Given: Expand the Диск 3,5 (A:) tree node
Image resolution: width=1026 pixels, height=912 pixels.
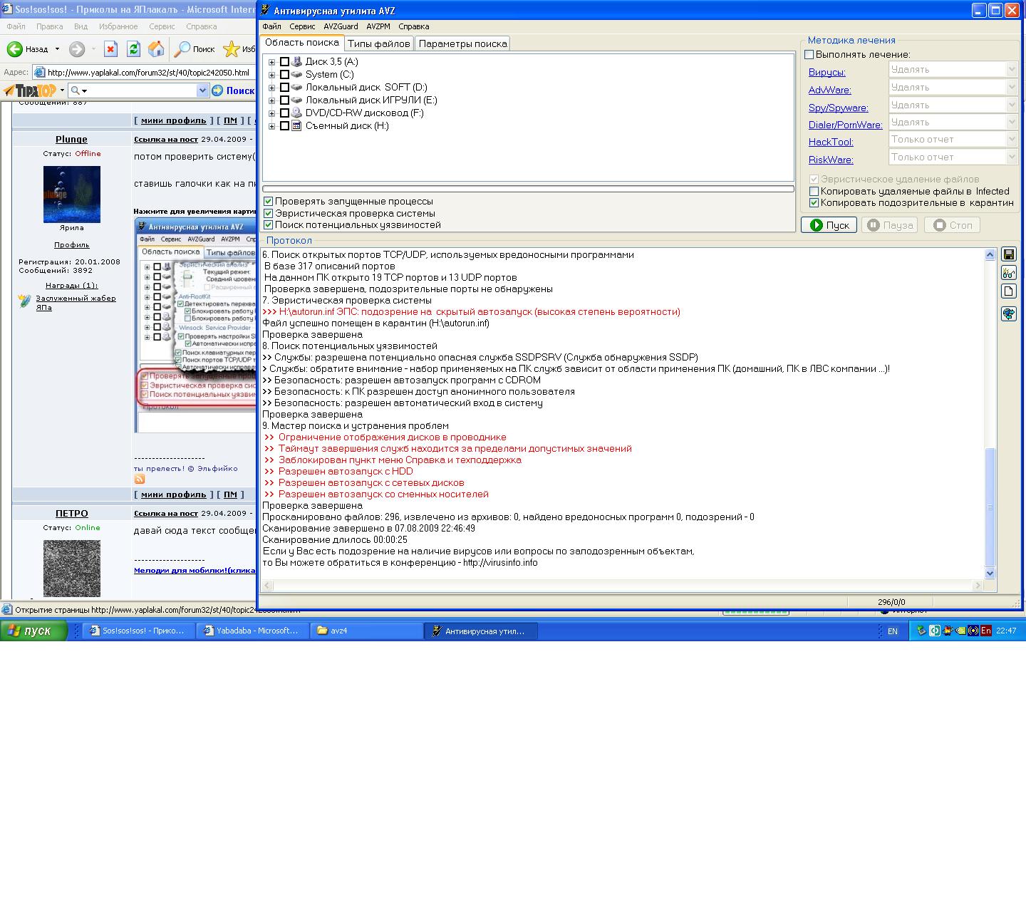Looking at the screenshot, I should click(x=271, y=62).
